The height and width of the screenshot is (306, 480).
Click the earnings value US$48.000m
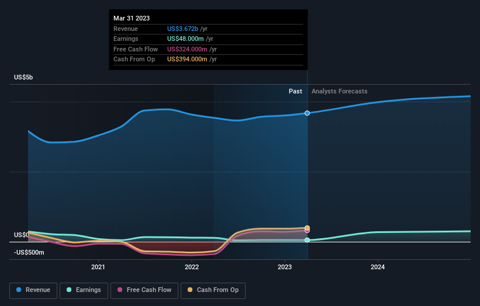point(185,39)
